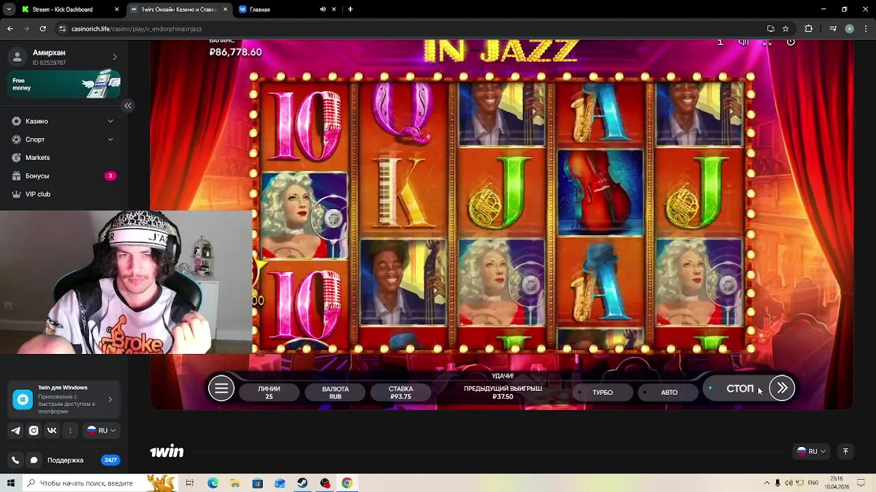Open the Windows Start menu
876x492 pixels.
(x=10, y=483)
